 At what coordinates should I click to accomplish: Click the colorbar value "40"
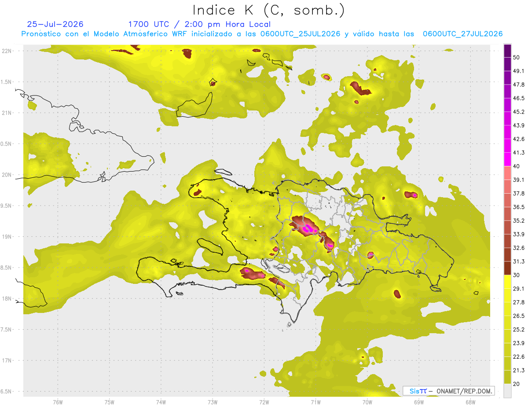coord(517,166)
